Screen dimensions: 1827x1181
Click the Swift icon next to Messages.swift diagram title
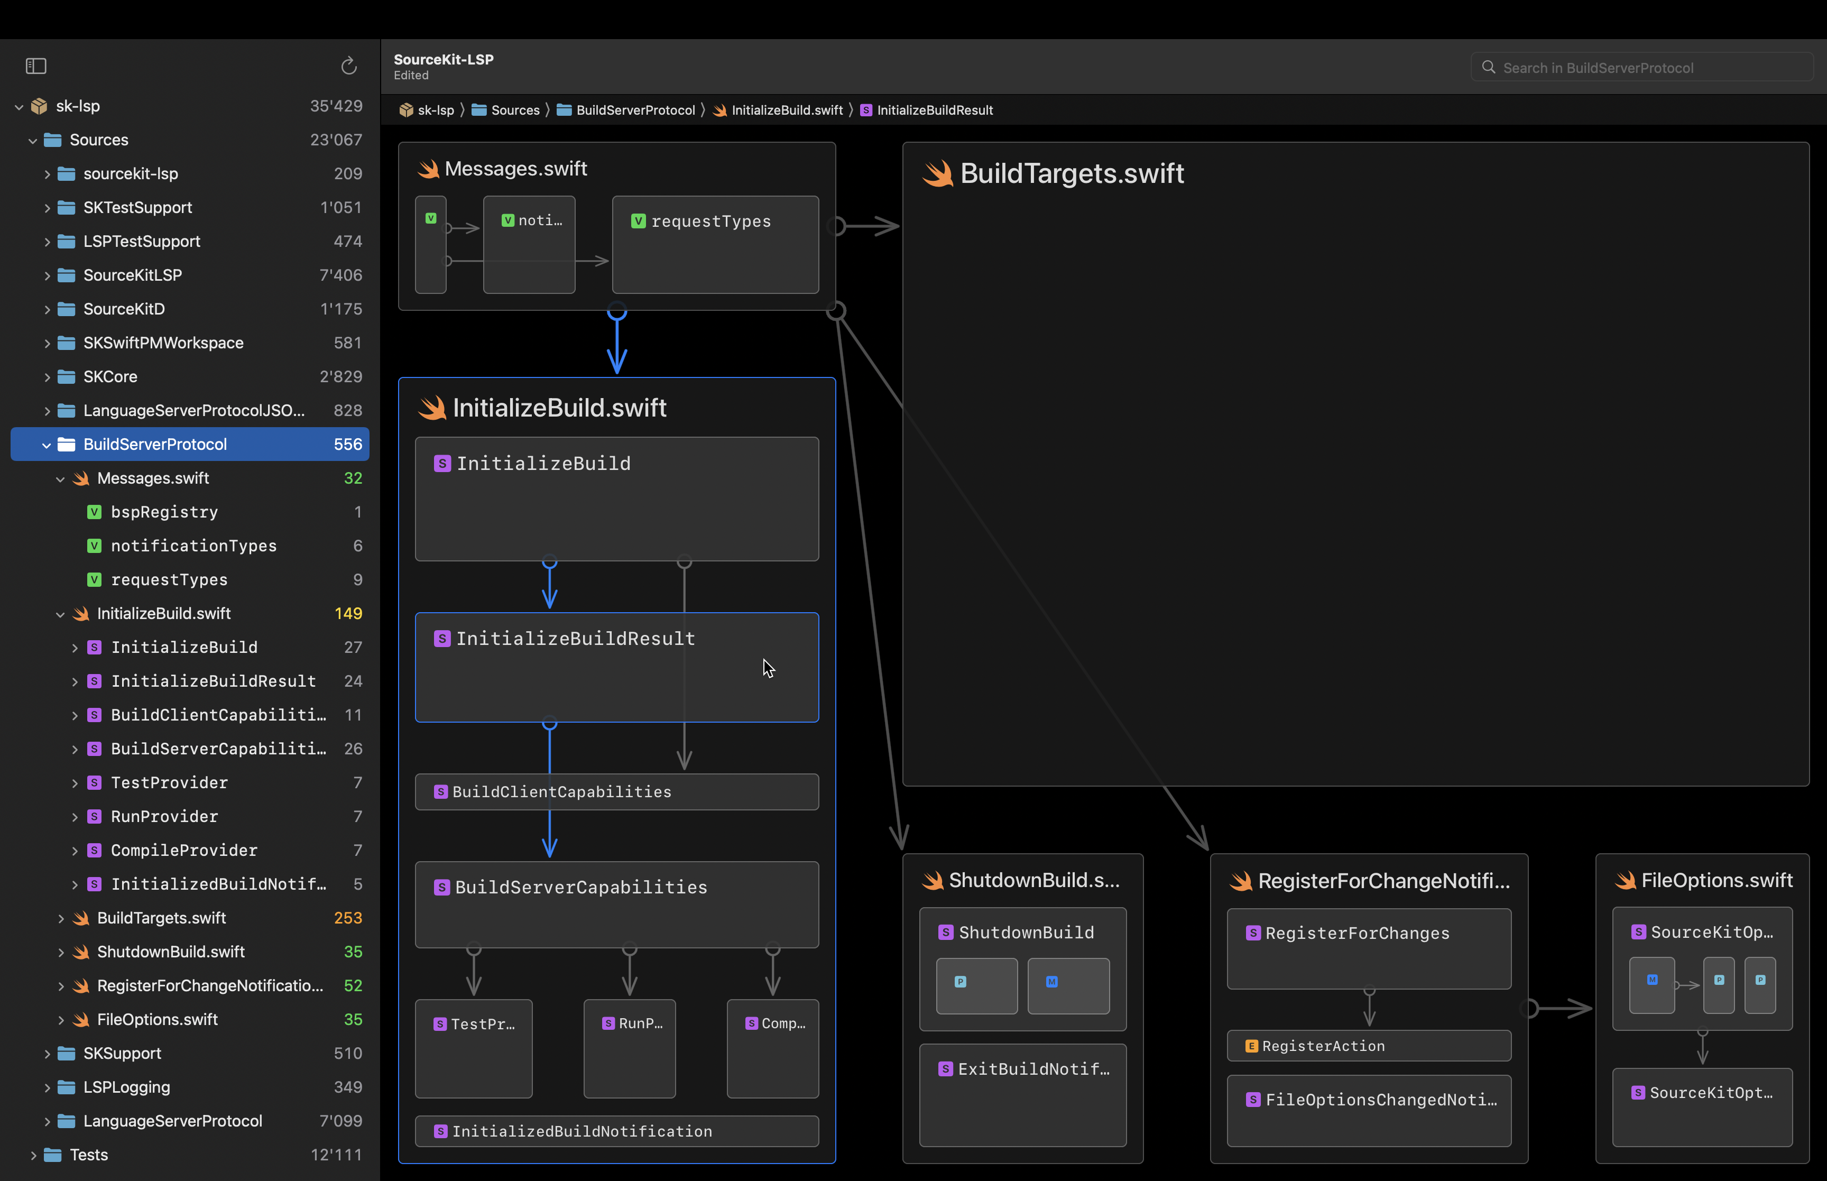tap(428, 169)
